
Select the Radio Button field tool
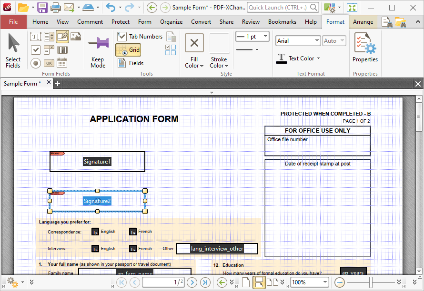coord(36,63)
